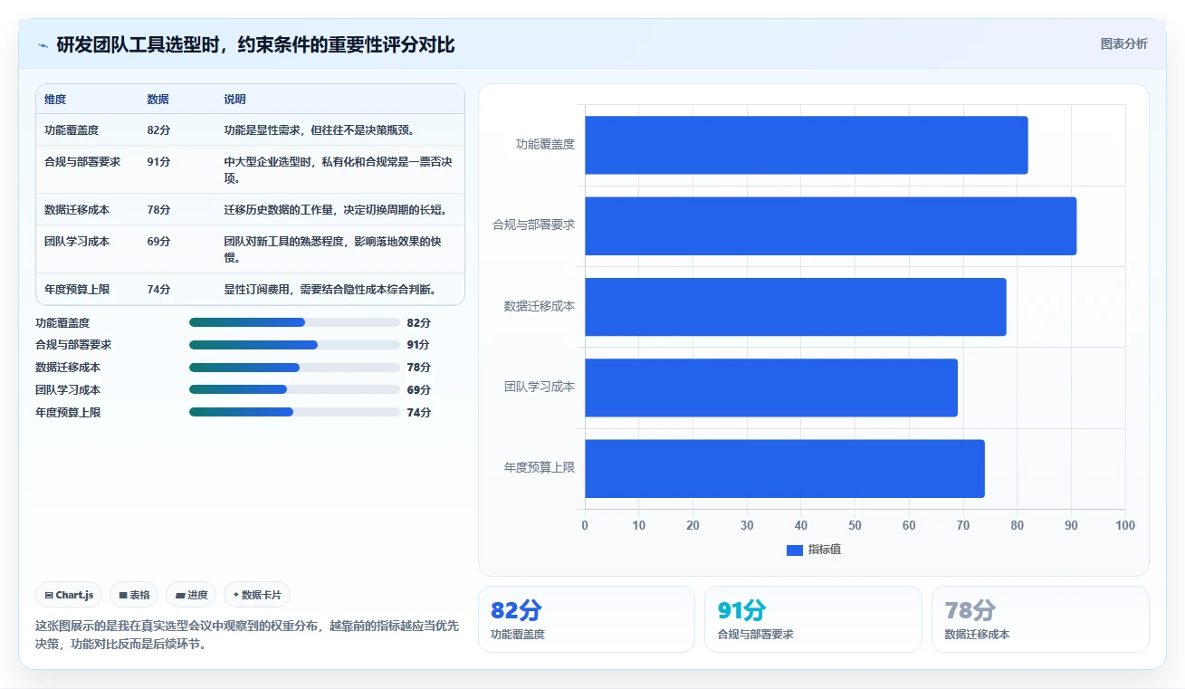The height and width of the screenshot is (689, 1185).
Task: Select the 数据卡片 tag chip
Action: pyautogui.click(x=257, y=595)
